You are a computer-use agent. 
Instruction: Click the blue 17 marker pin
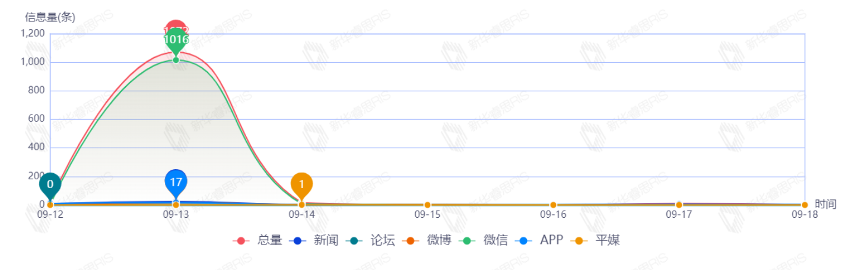(x=176, y=182)
